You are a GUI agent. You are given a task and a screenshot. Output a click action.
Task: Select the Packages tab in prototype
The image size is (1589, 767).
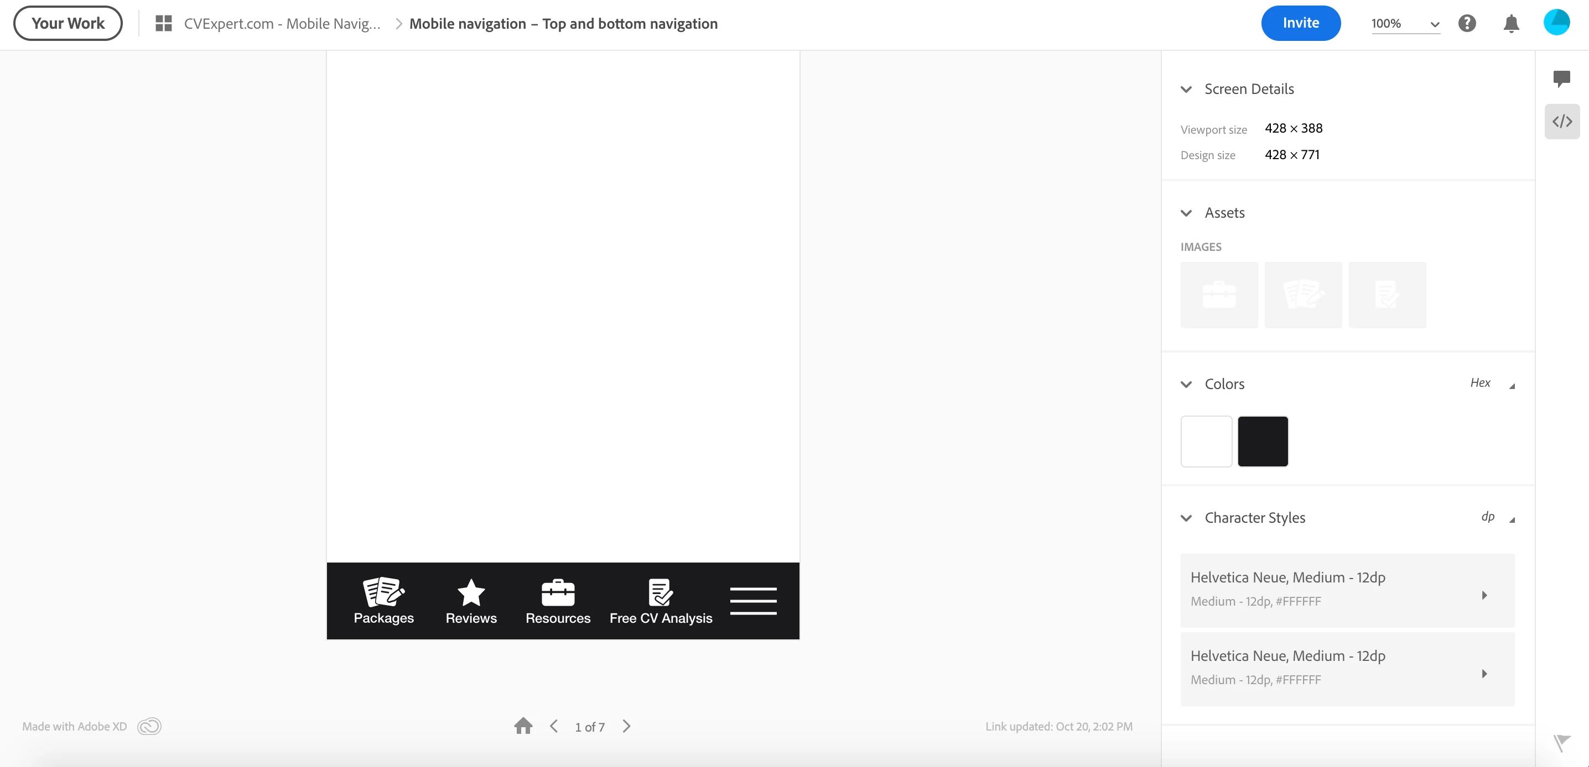383,601
